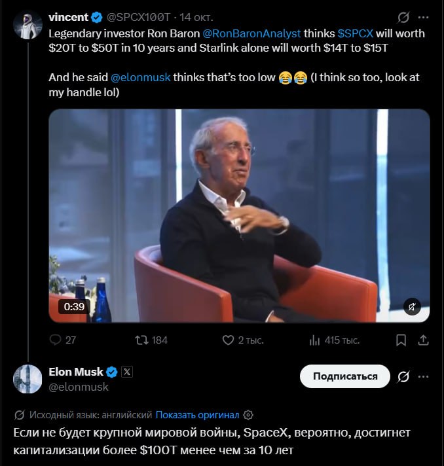Viewport: 444px width, 466px height.
Task: Follow Elon Musk with Подписаться button
Action: pyautogui.click(x=345, y=376)
